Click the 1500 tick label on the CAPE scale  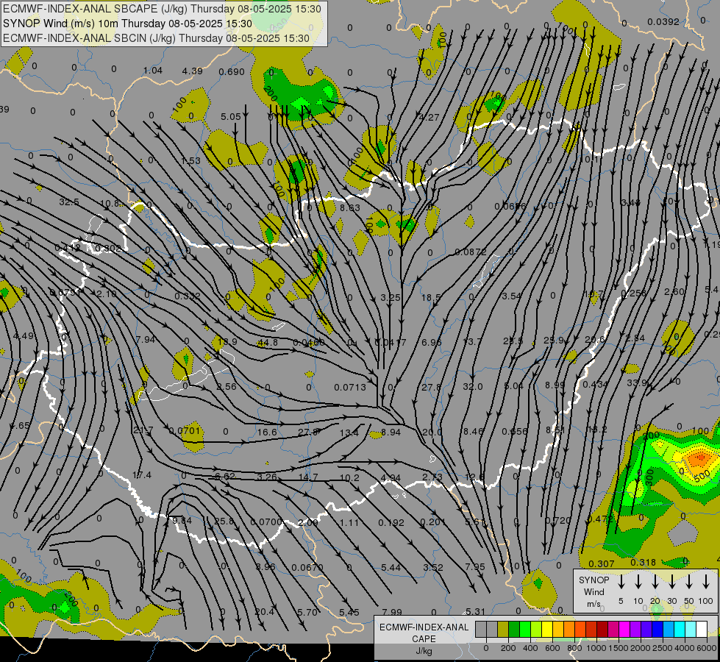618,648
